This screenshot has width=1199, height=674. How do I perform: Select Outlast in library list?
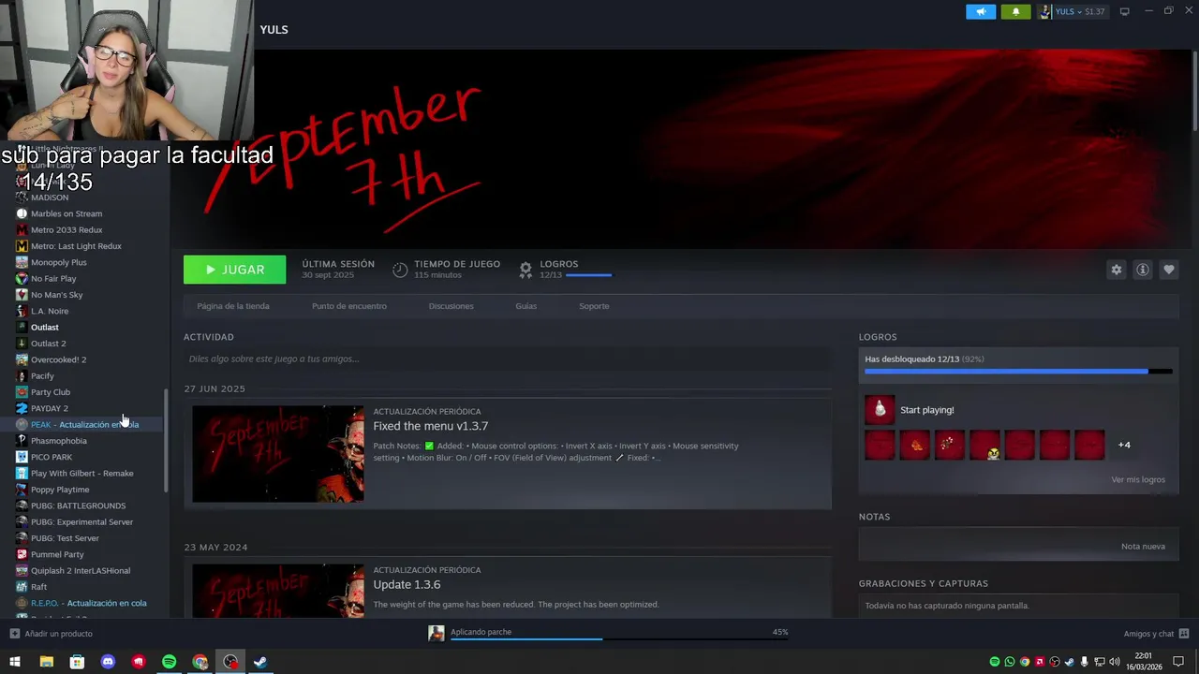(x=44, y=327)
